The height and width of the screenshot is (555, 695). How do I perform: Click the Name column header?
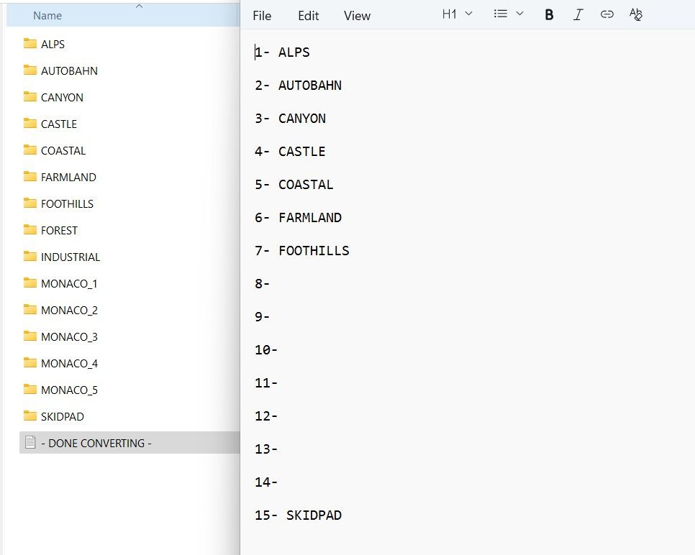[47, 16]
